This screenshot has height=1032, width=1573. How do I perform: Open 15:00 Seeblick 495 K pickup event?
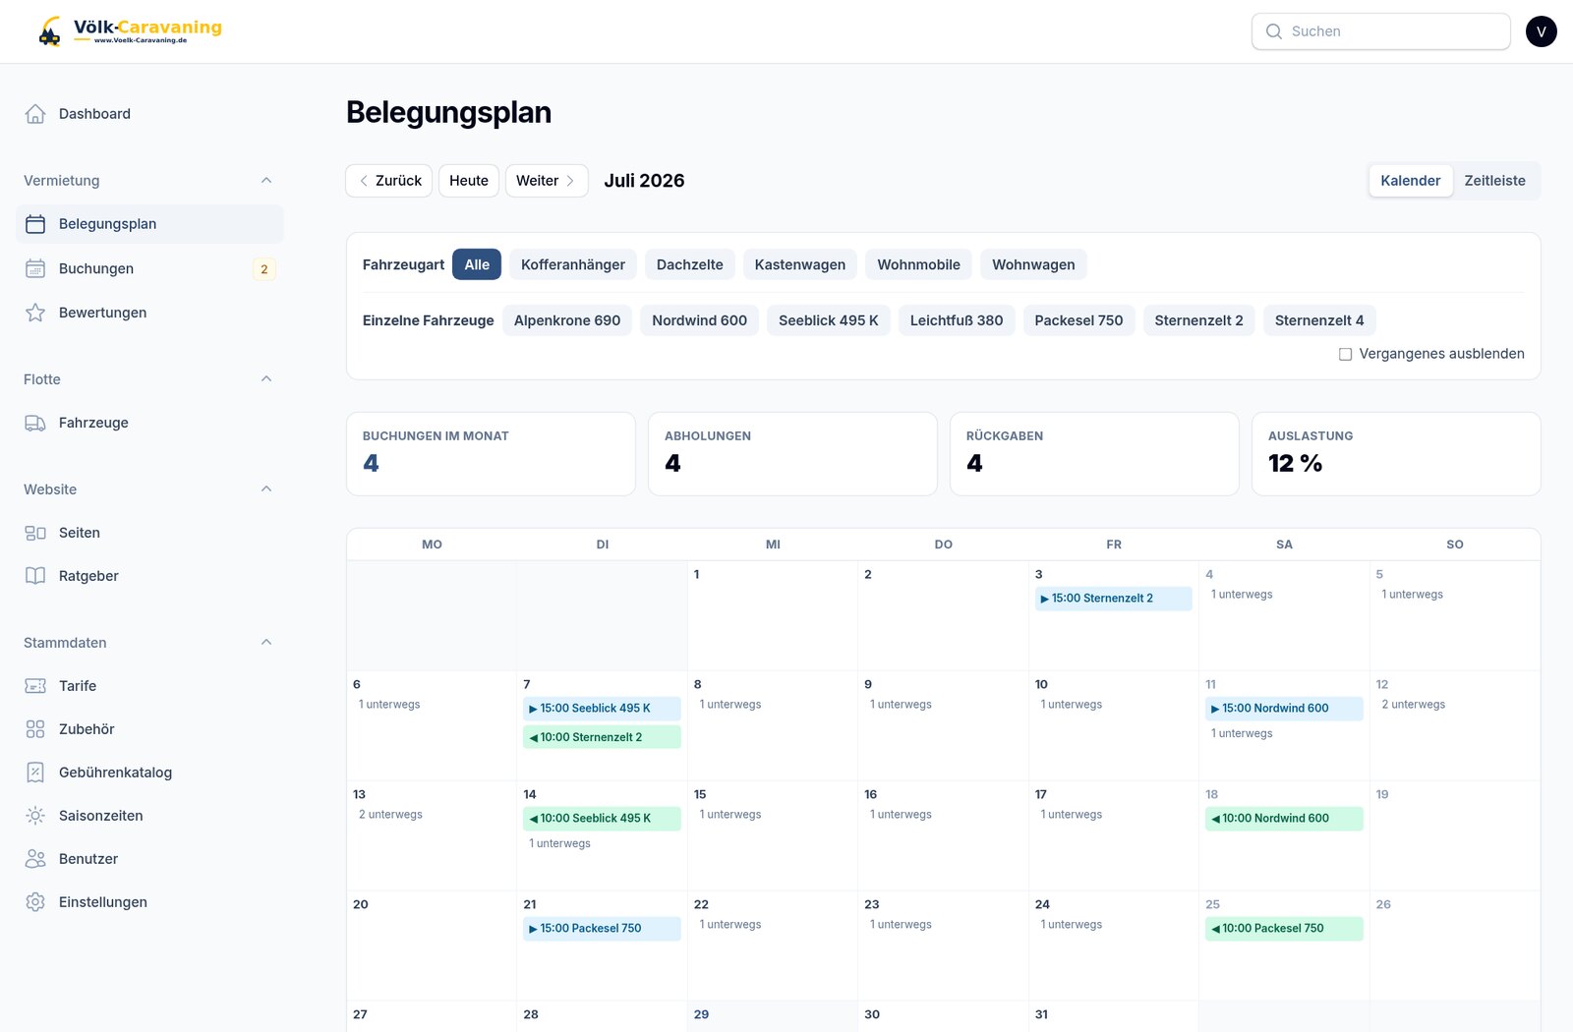click(602, 709)
